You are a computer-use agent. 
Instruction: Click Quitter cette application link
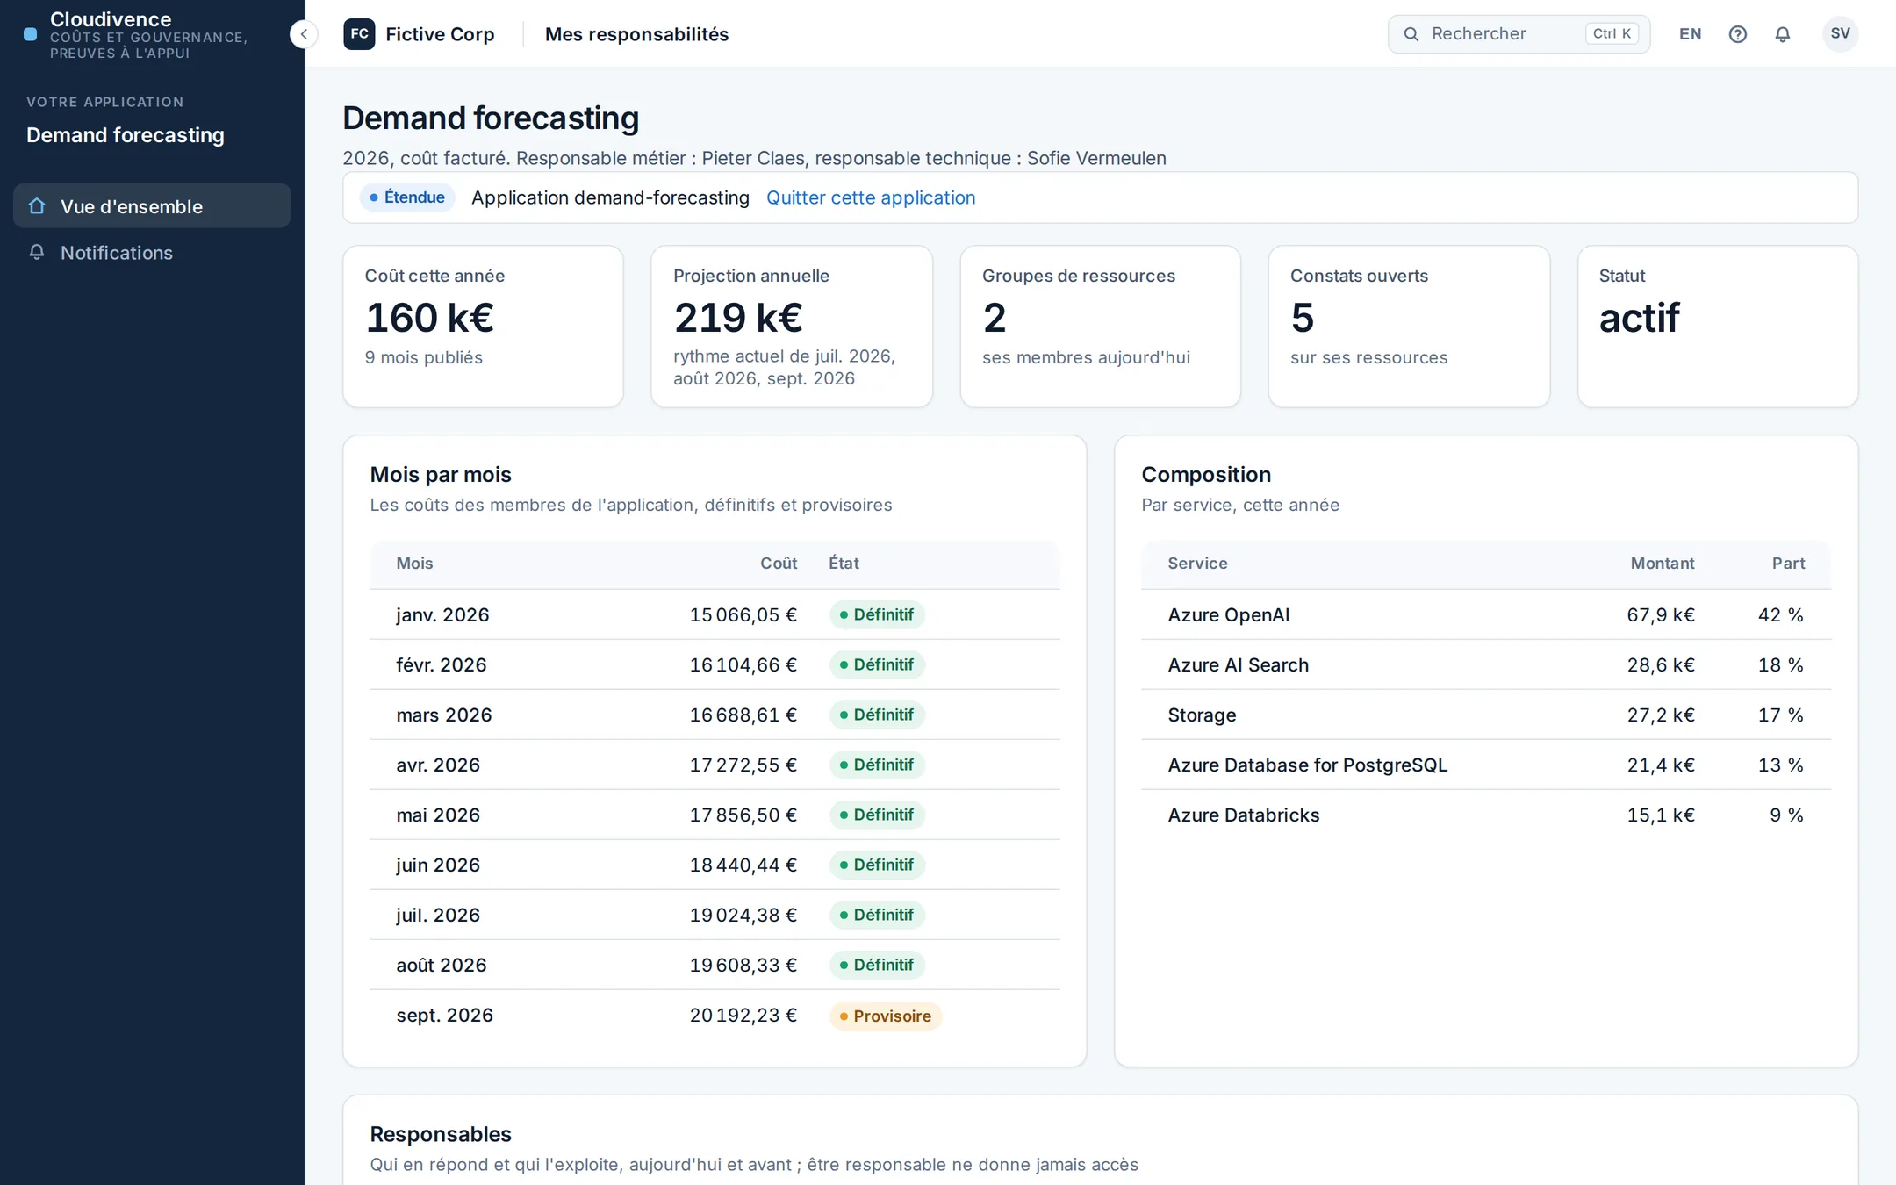pos(871,197)
